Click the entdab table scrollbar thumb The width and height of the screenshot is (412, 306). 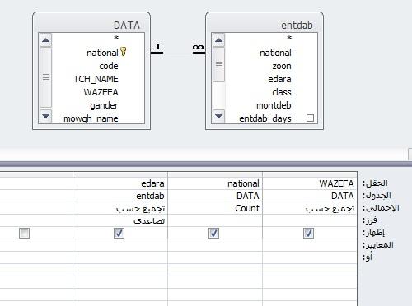[218, 64]
